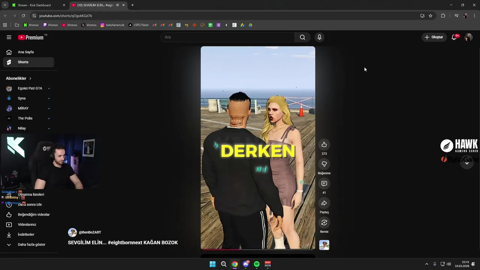
Task: Open the volume icon in system tray
Action: pyautogui.click(x=449, y=264)
